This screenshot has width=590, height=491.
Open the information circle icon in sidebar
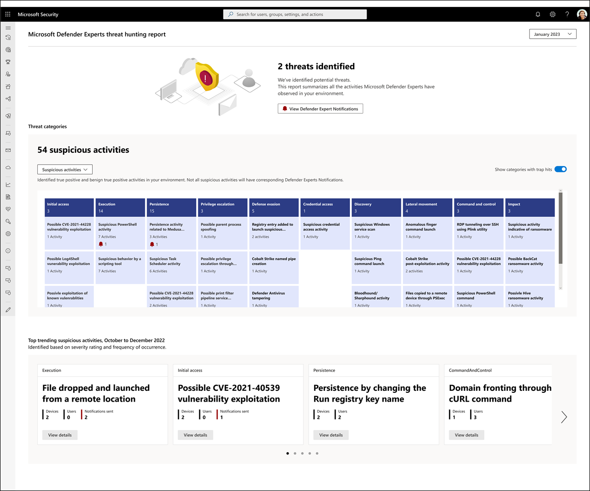click(8, 251)
